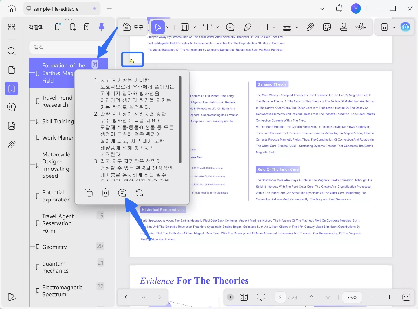
Task: Open the UPDF AI assistant icon
Action: (x=405, y=27)
